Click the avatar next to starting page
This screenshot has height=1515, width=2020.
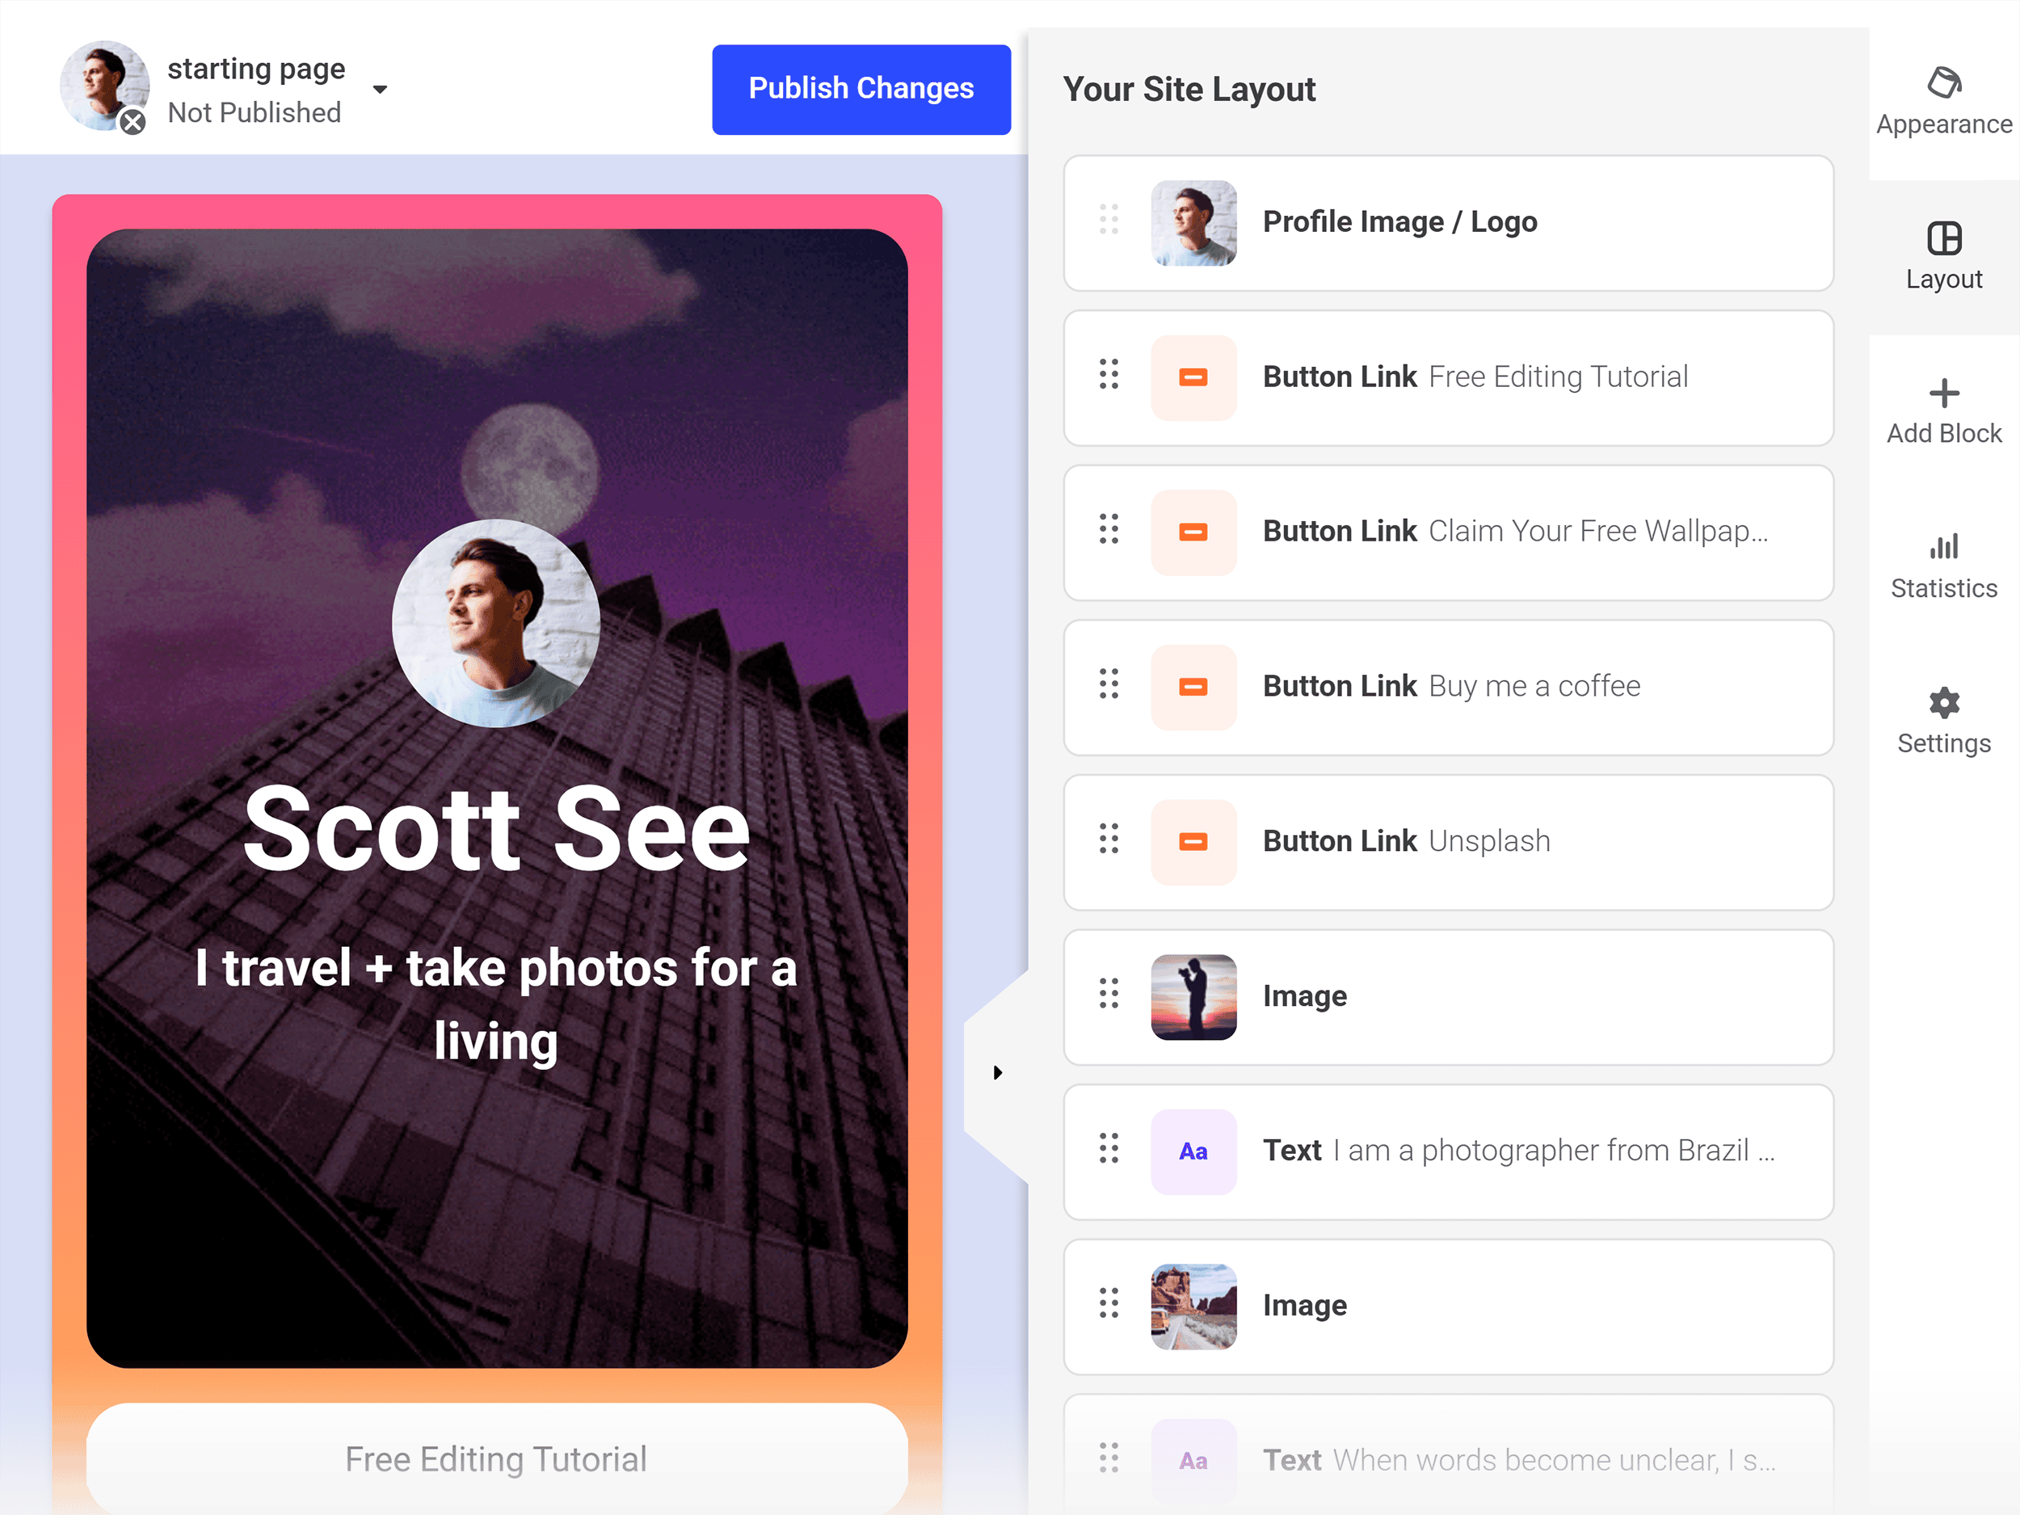click(x=104, y=84)
